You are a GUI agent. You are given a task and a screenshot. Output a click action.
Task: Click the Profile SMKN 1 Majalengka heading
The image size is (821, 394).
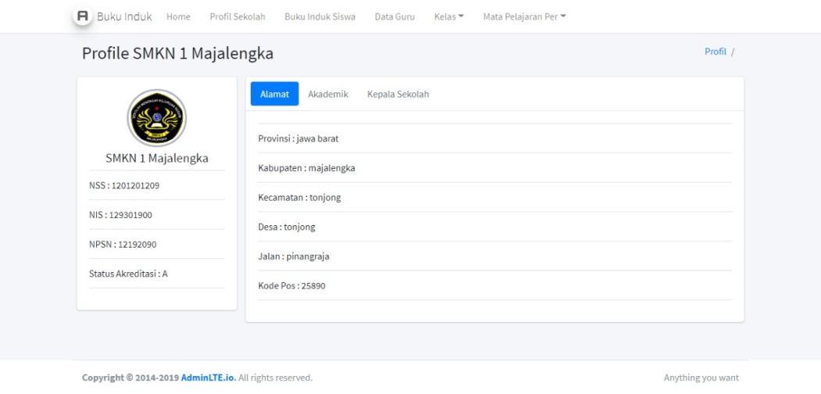[x=177, y=53]
